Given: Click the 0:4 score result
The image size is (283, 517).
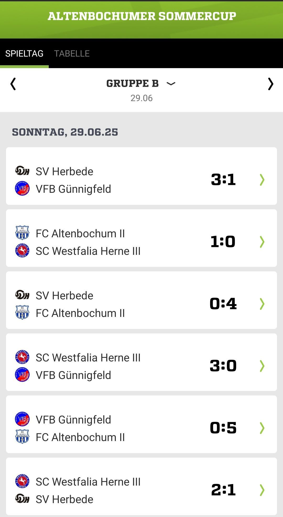Looking at the screenshot, I should pyautogui.click(x=223, y=304).
